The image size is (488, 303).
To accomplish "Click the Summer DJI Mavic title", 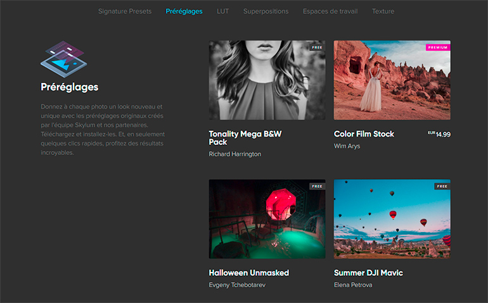I will 368,273.
